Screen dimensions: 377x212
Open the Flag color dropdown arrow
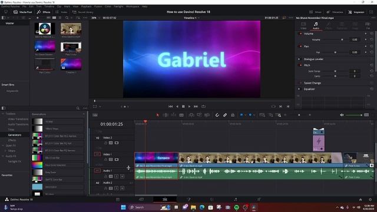click(x=245, y=115)
